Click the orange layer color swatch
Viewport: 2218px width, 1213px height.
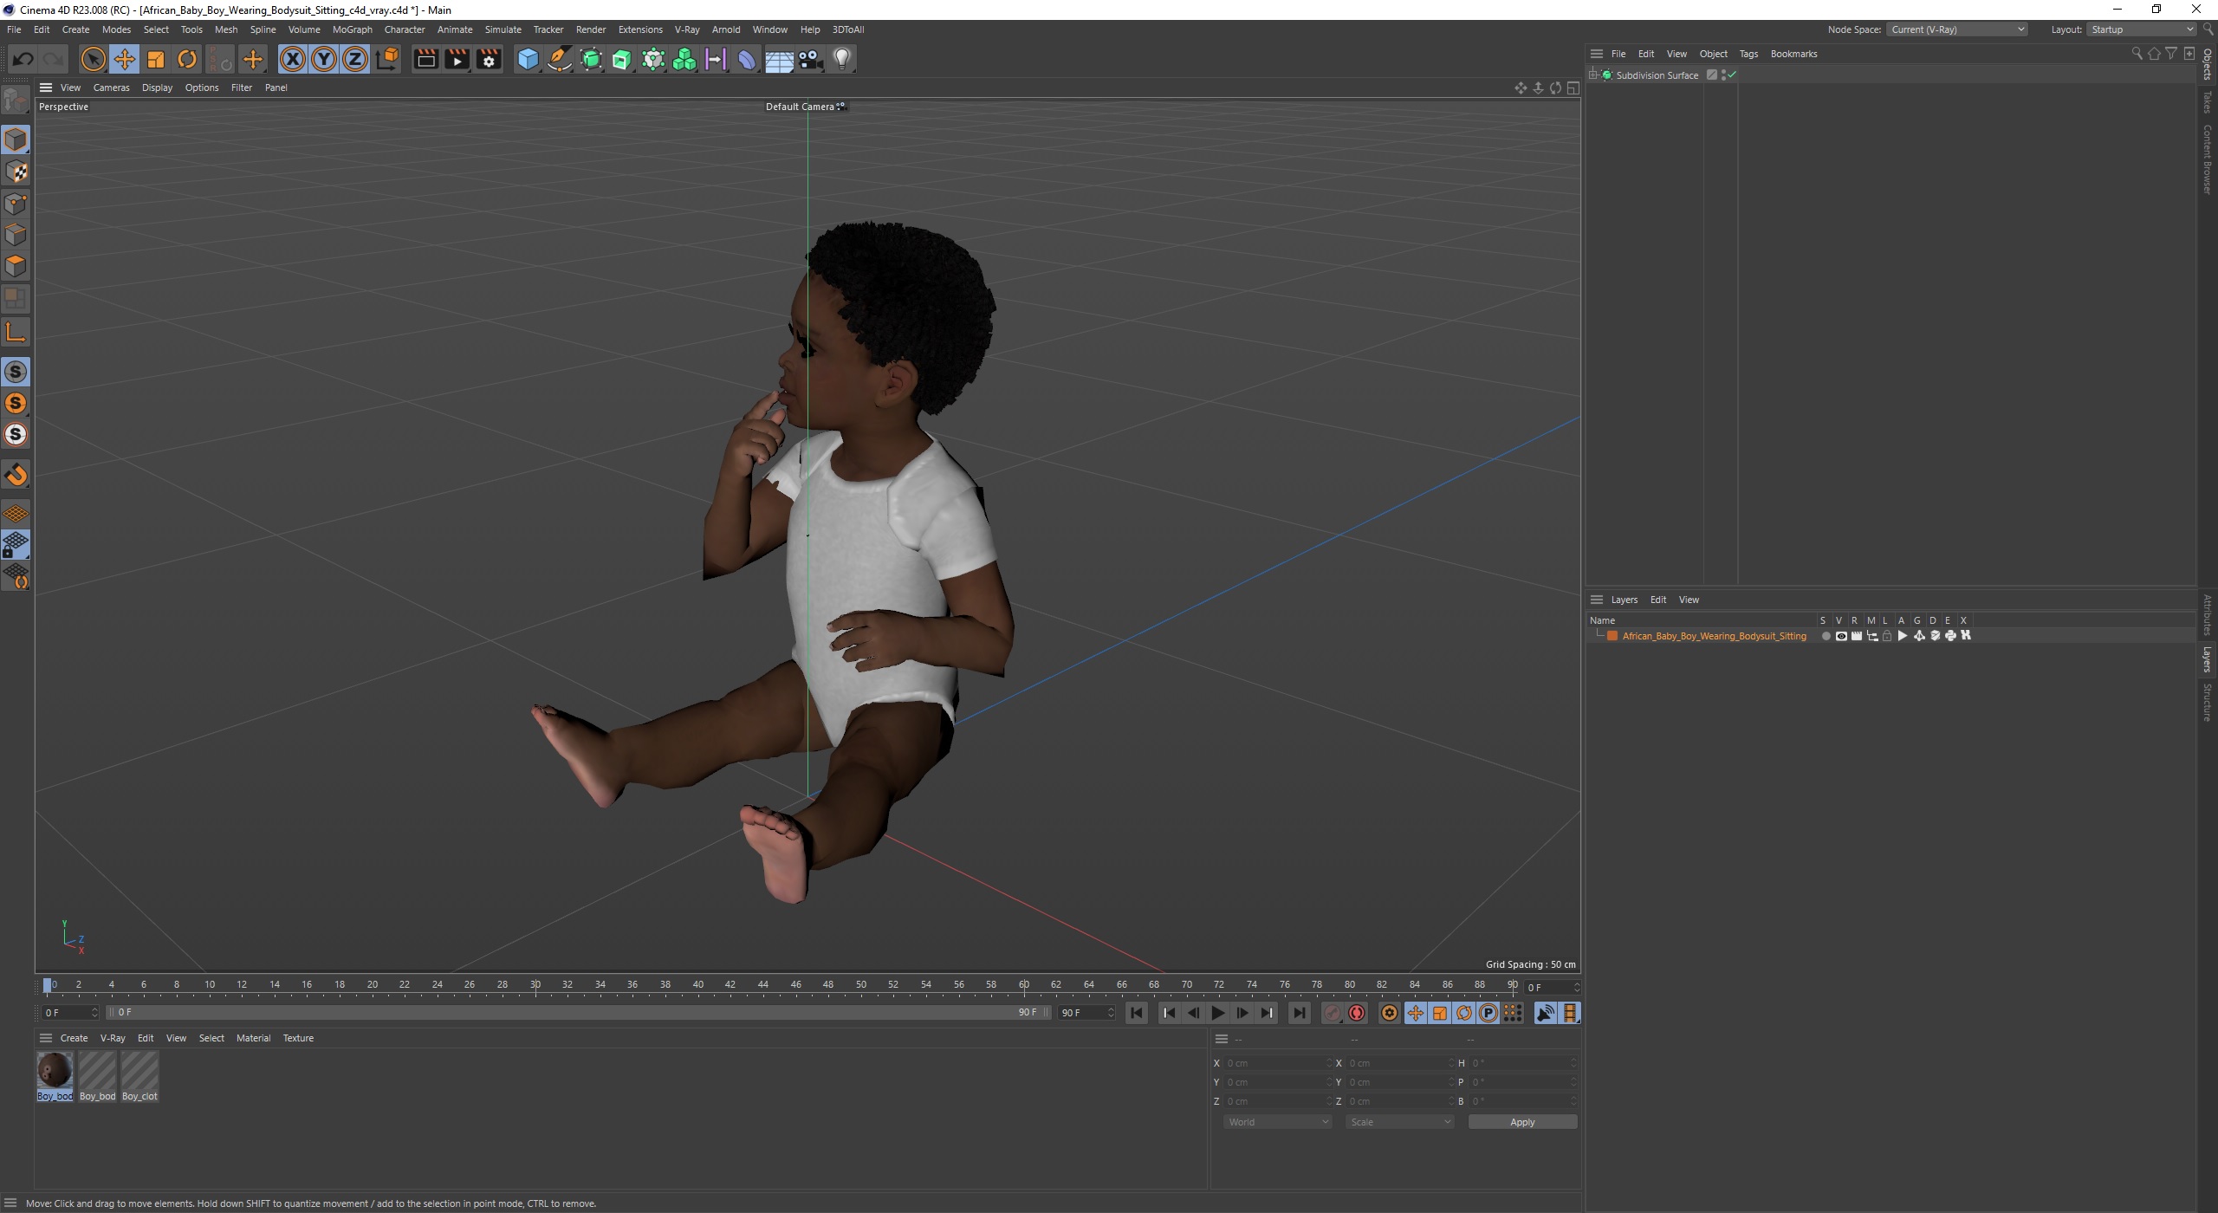(1612, 636)
